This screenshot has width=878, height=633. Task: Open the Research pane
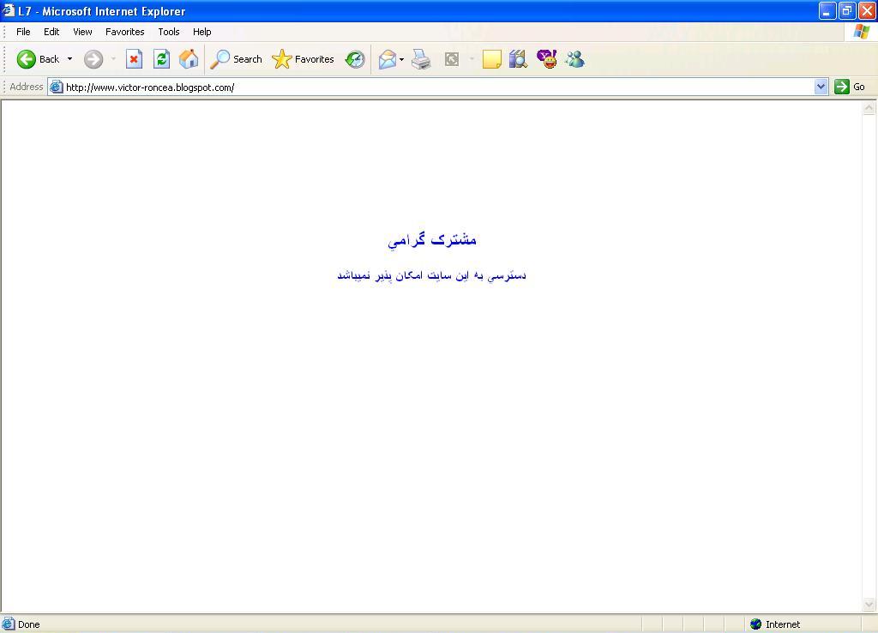point(517,58)
